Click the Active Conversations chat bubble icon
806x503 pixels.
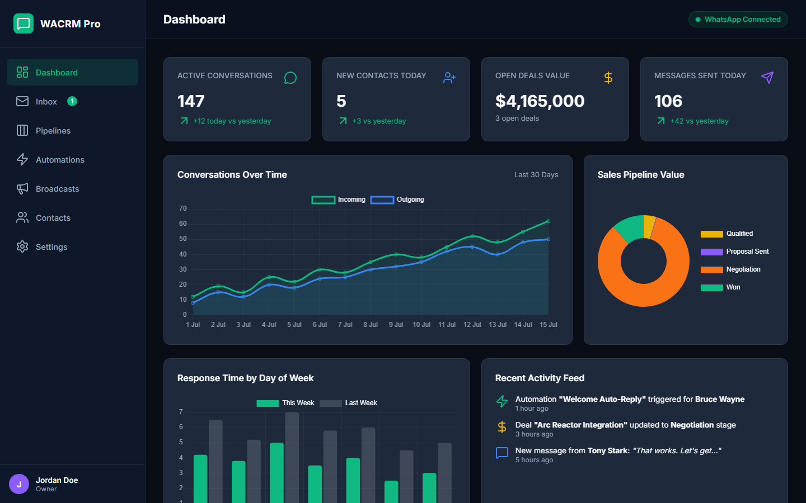click(x=290, y=78)
